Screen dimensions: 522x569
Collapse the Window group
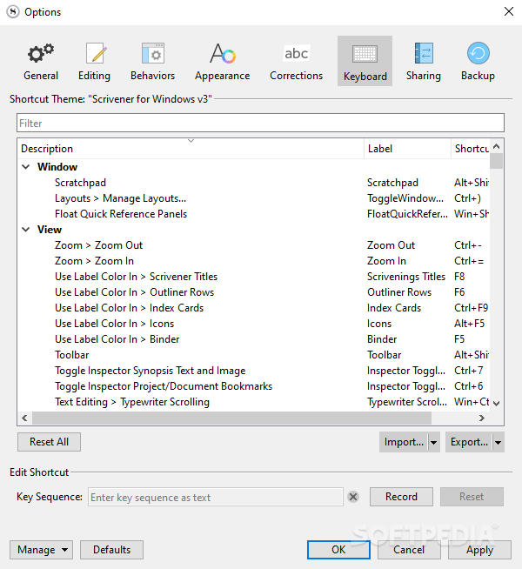click(x=26, y=167)
